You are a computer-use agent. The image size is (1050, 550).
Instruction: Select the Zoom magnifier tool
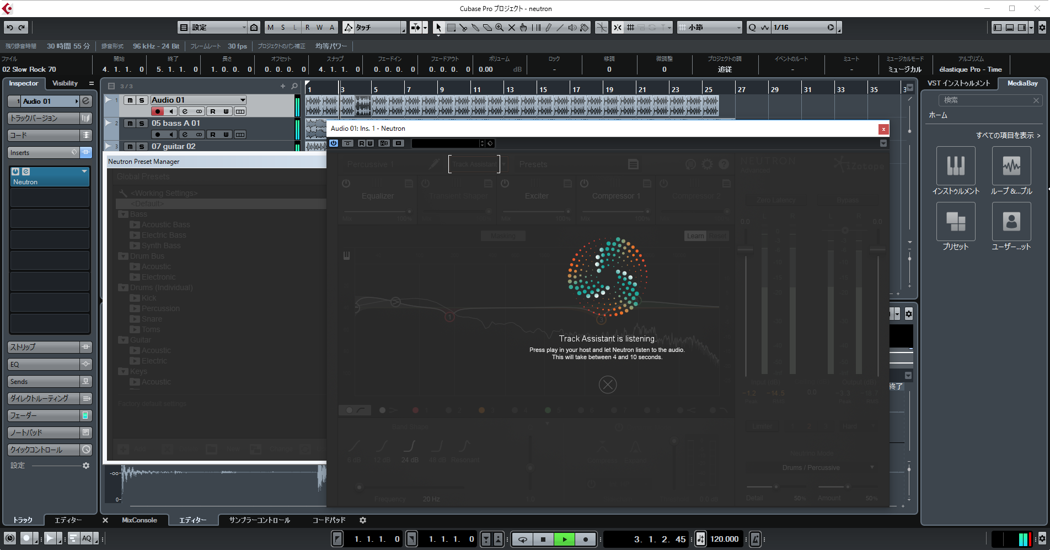tap(500, 28)
